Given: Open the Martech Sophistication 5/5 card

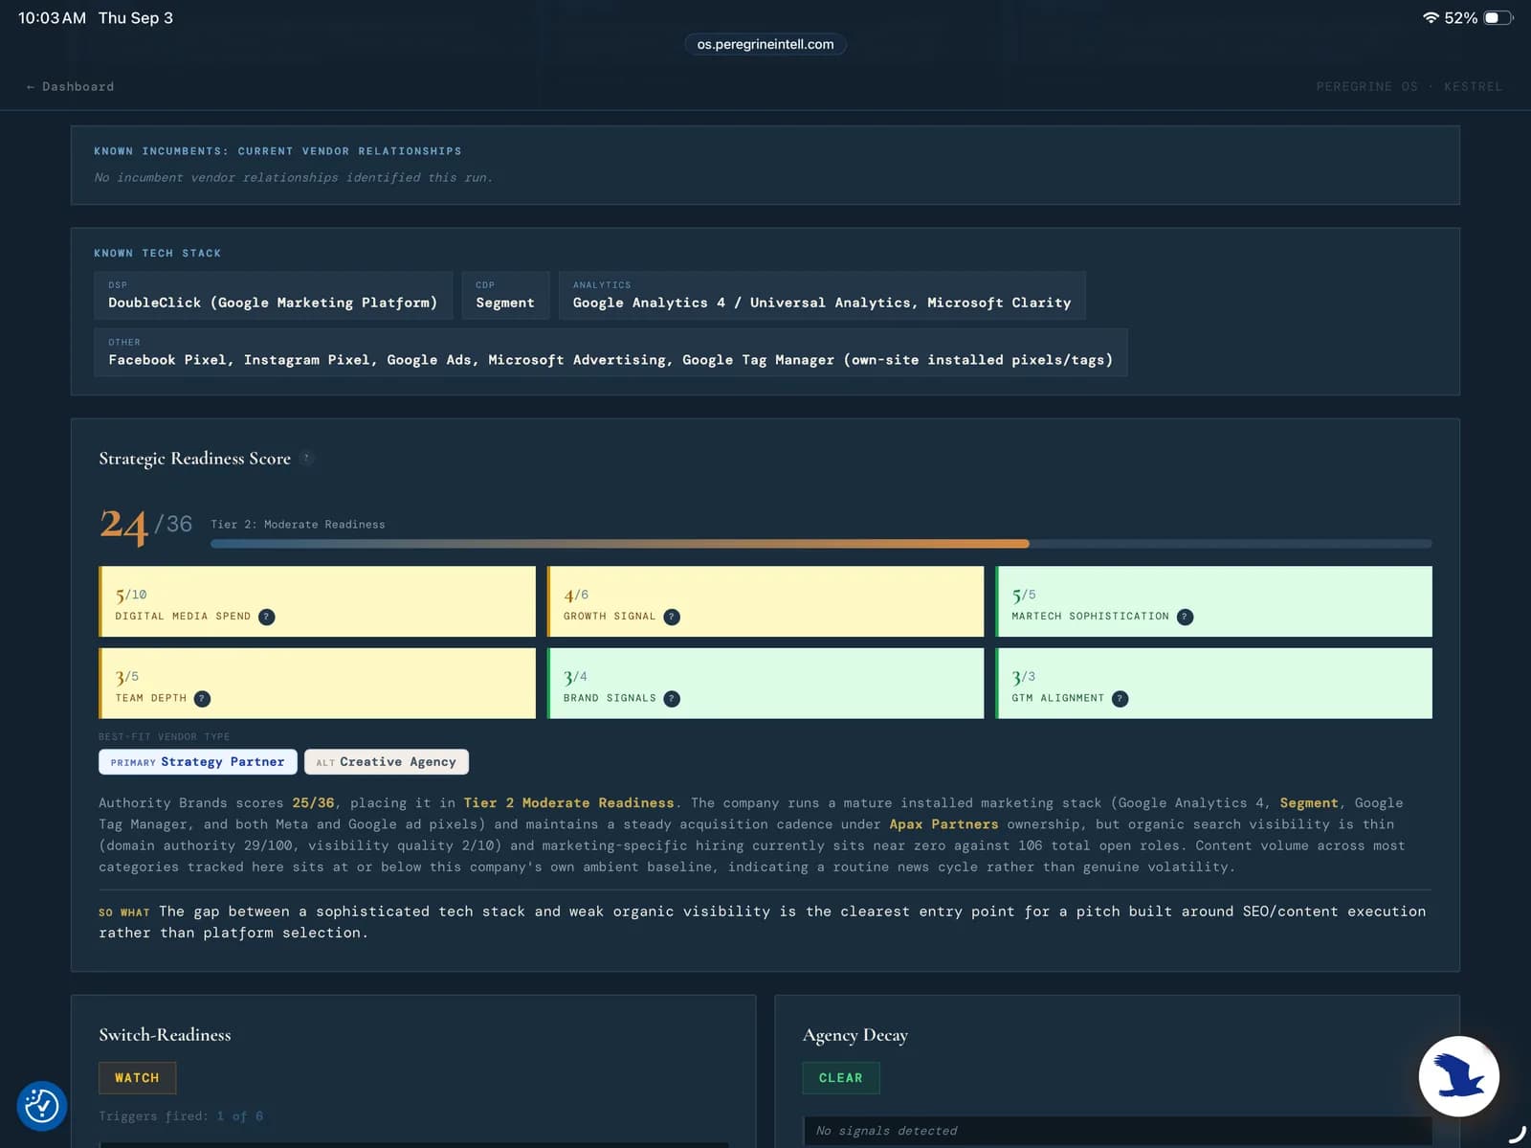Looking at the screenshot, I should (x=1213, y=601).
